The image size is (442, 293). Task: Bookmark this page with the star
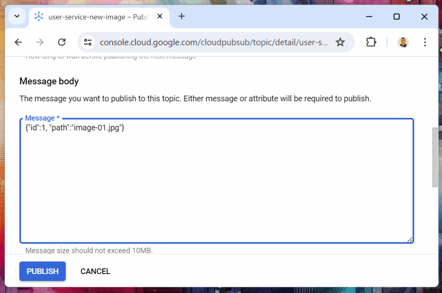pos(340,42)
